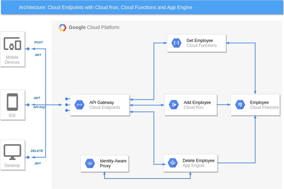
Task: Select the Add Employee text label
Action: pos(197,103)
